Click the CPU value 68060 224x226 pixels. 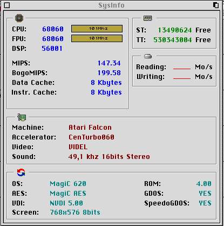click(53, 29)
